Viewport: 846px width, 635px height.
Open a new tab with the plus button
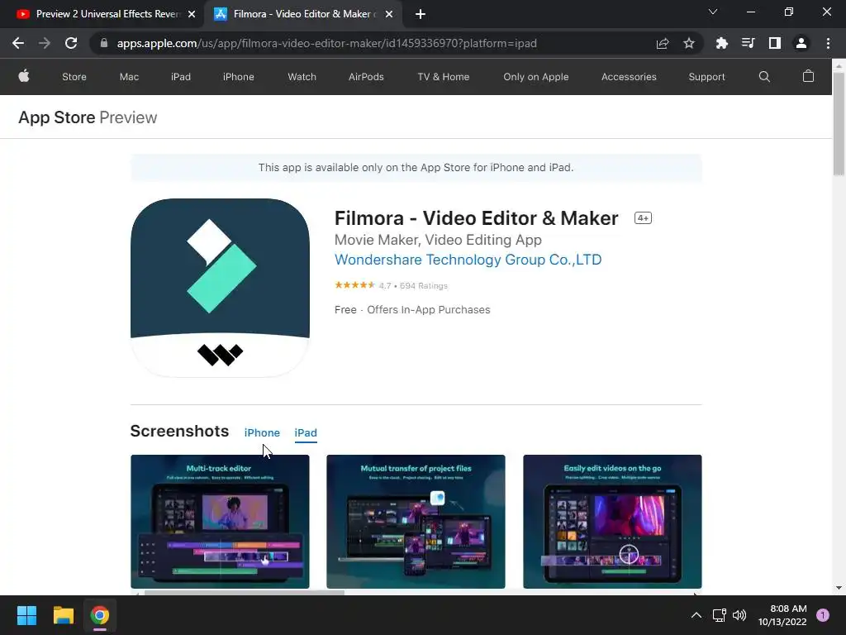(421, 15)
